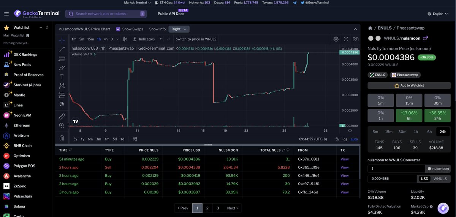The height and width of the screenshot is (217, 456).
Task: Select the 15m chart interval
Action: pyautogui.click(x=90, y=39)
